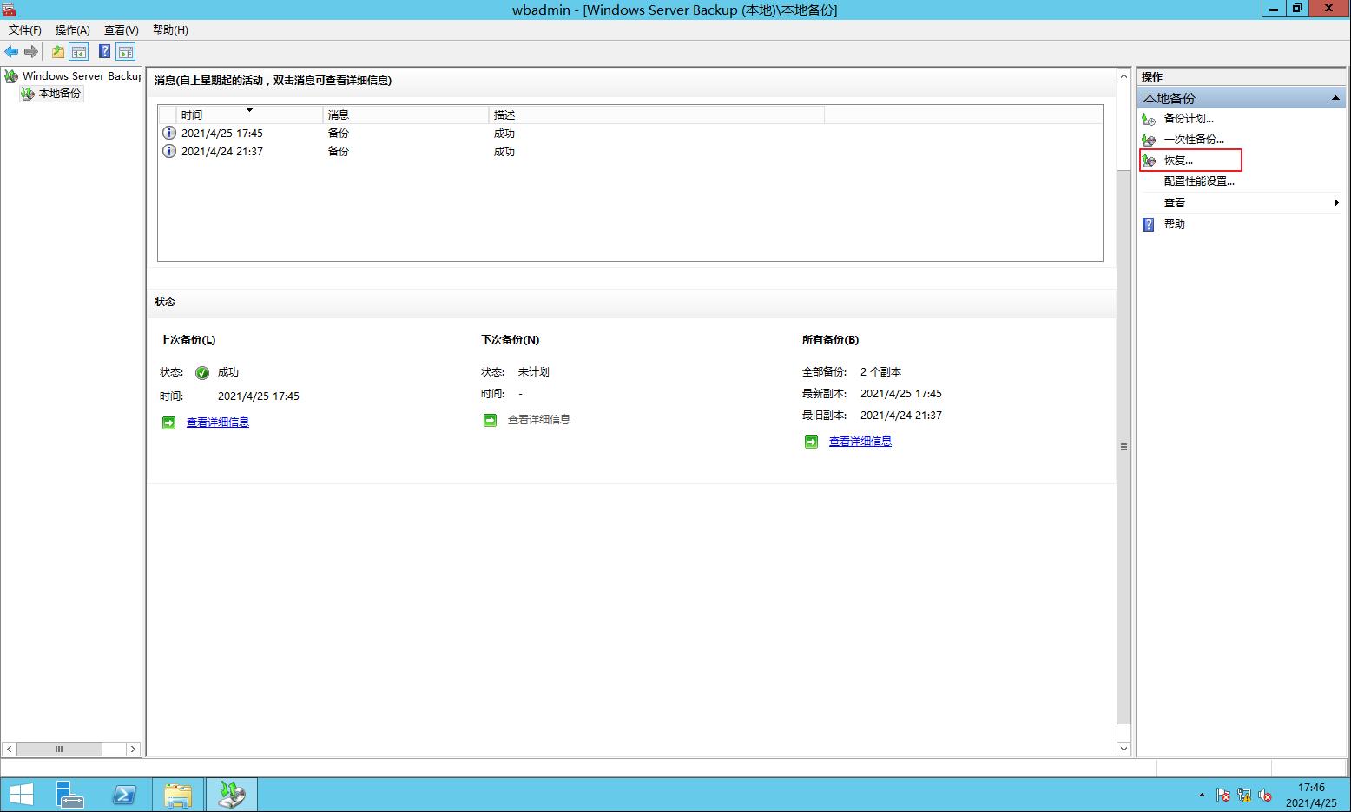Viewport: 1351px width, 812px height.
Task: Select the 成功 cell in the 2021/4/24 21:37 row
Action: 504,152
